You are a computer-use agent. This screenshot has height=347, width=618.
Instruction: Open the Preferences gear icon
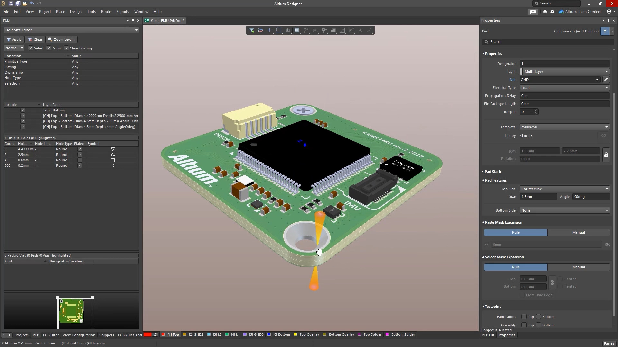tap(552, 12)
